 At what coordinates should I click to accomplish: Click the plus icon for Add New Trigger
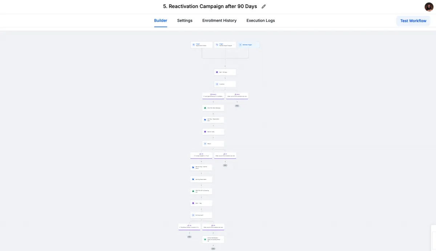pyautogui.click(x=240, y=45)
